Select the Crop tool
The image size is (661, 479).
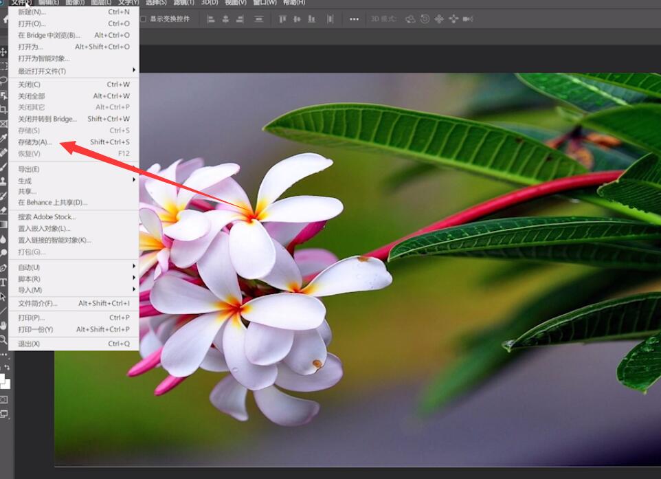tap(3, 110)
